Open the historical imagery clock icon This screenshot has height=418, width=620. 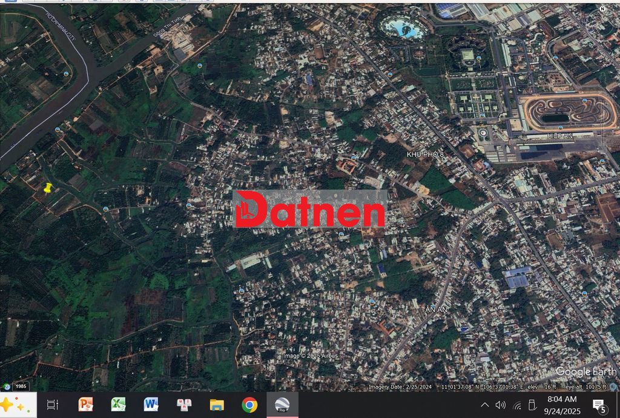[x=5, y=386]
